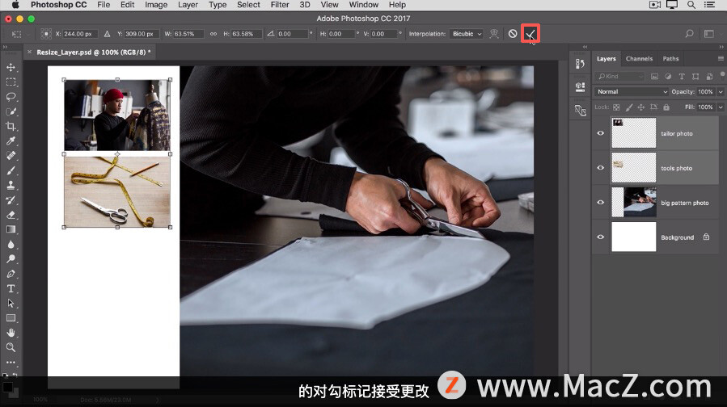
Task: Open the Layers panel menu
Action: coord(721,58)
